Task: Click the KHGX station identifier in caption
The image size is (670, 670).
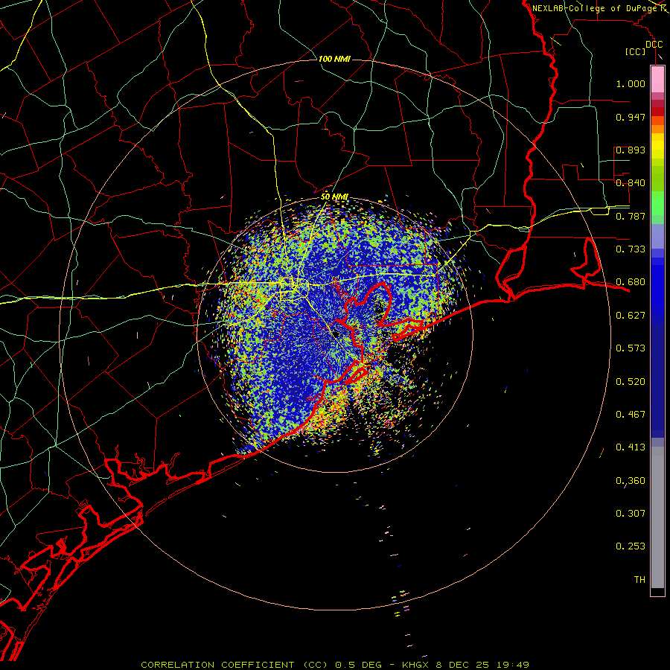Action: click(x=415, y=665)
